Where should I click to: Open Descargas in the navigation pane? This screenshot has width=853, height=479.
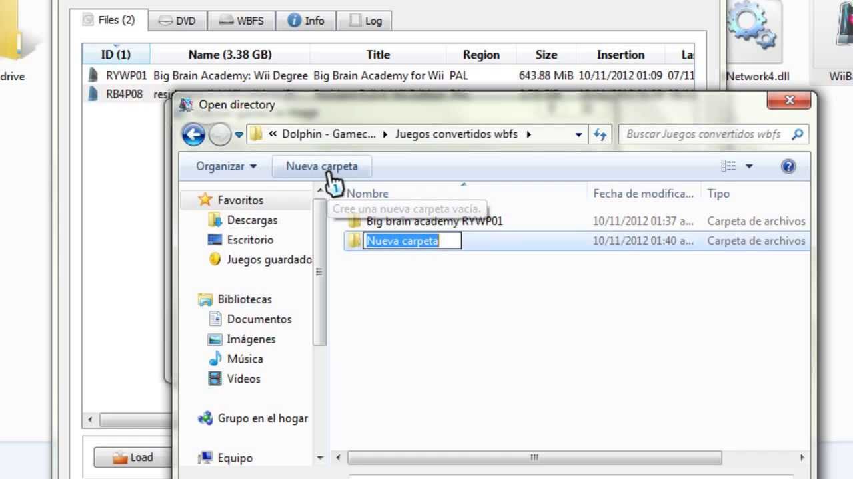[252, 220]
